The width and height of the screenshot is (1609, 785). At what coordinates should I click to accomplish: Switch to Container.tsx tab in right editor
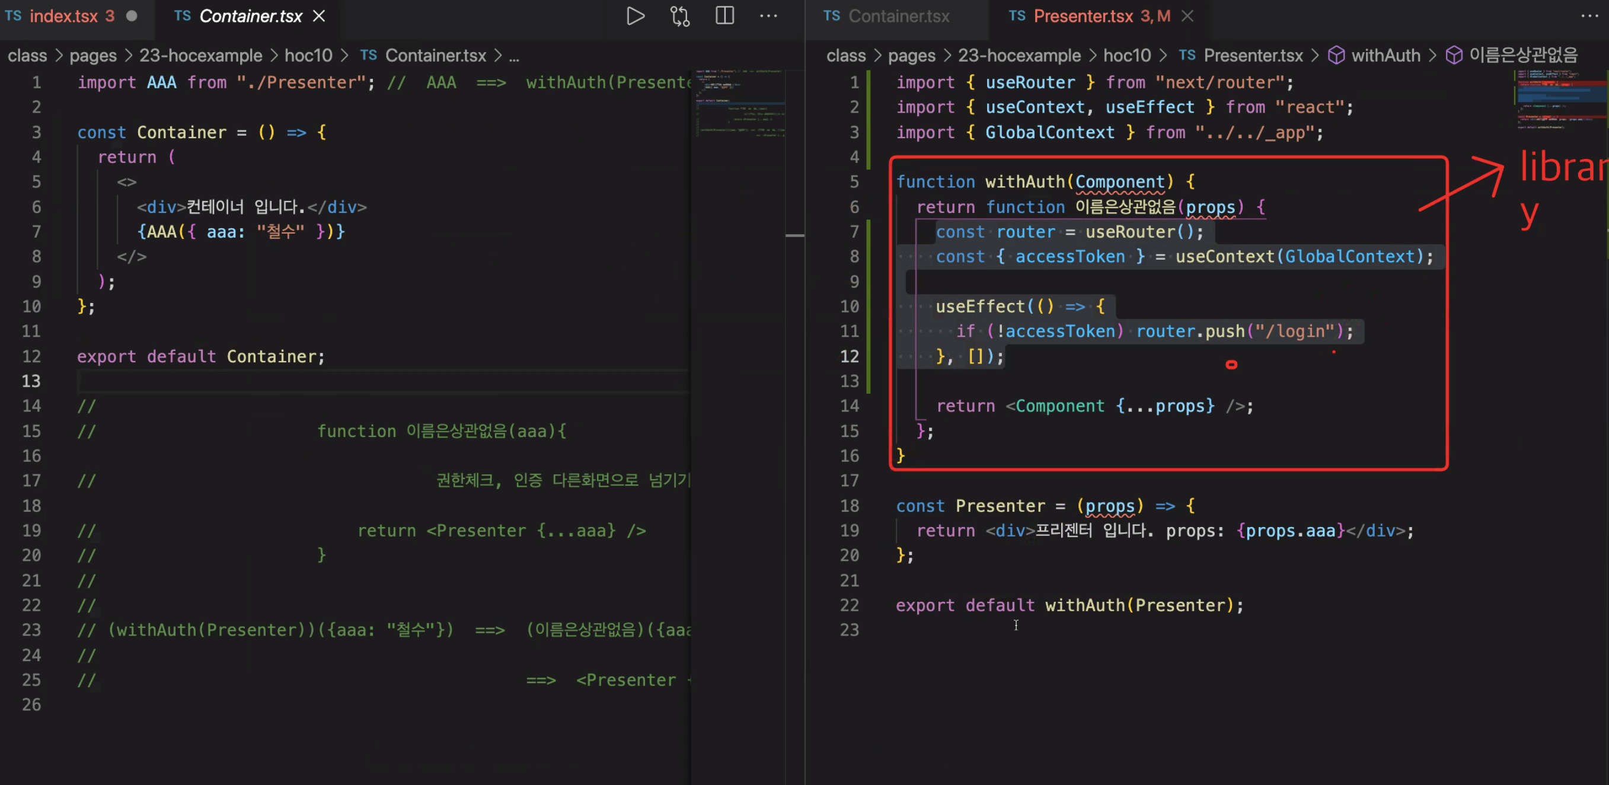point(898,16)
